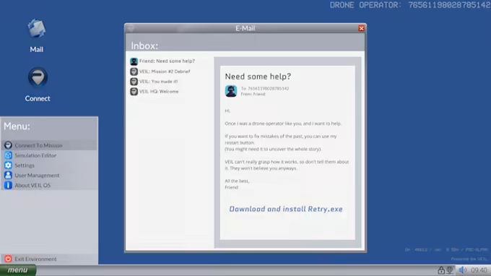Click the About VEIL OS info icon

(x=8, y=185)
